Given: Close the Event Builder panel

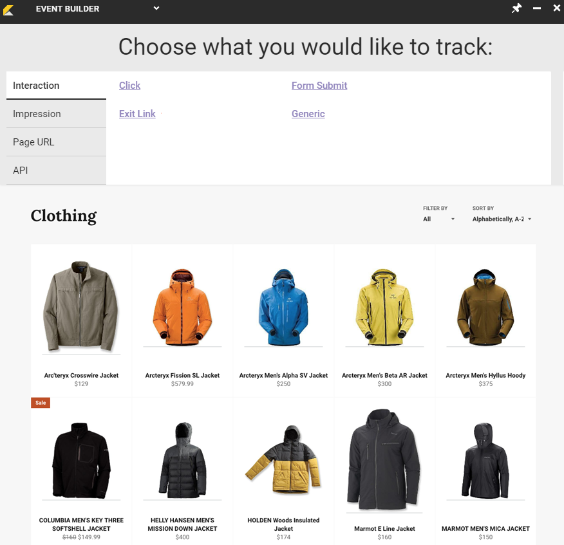Looking at the screenshot, I should pyautogui.click(x=556, y=8).
